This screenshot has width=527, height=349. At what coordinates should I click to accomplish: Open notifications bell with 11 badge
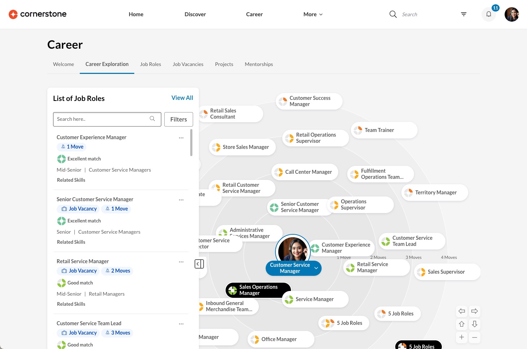coord(489,14)
